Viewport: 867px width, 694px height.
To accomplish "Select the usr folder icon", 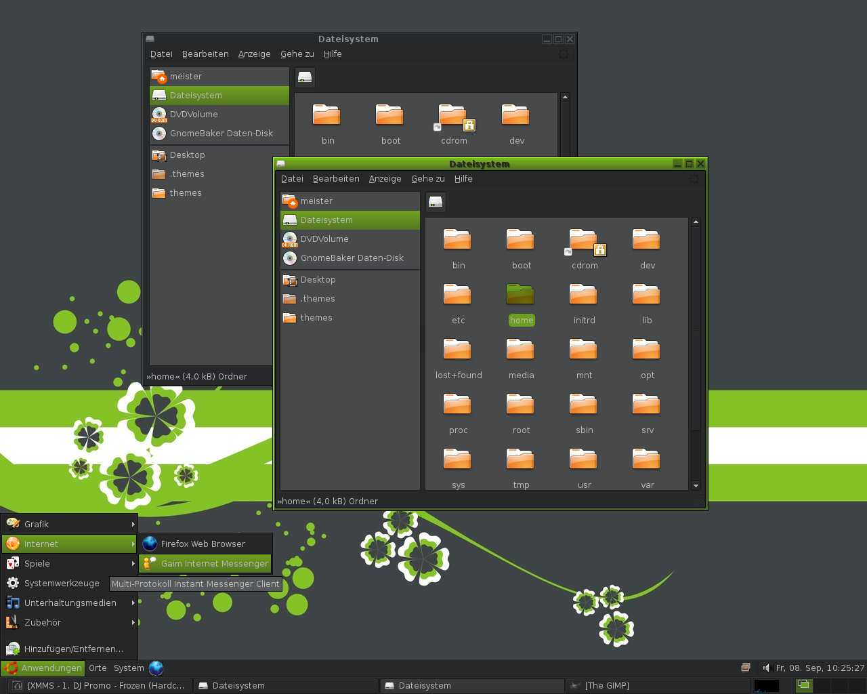I will (x=583, y=460).
